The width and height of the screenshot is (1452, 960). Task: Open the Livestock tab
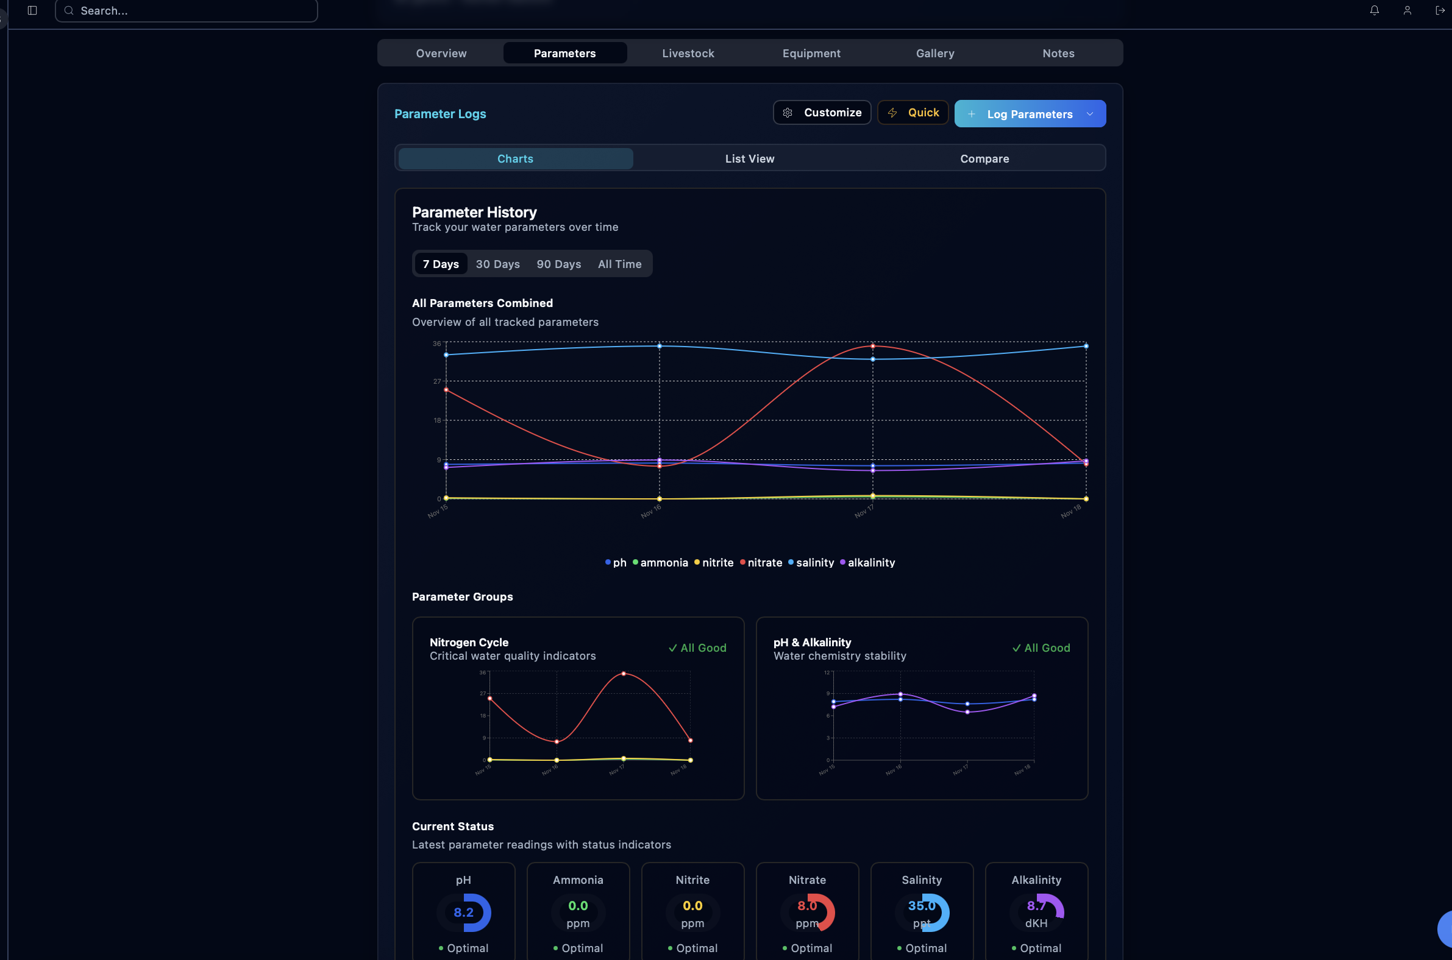click(688, 53)
